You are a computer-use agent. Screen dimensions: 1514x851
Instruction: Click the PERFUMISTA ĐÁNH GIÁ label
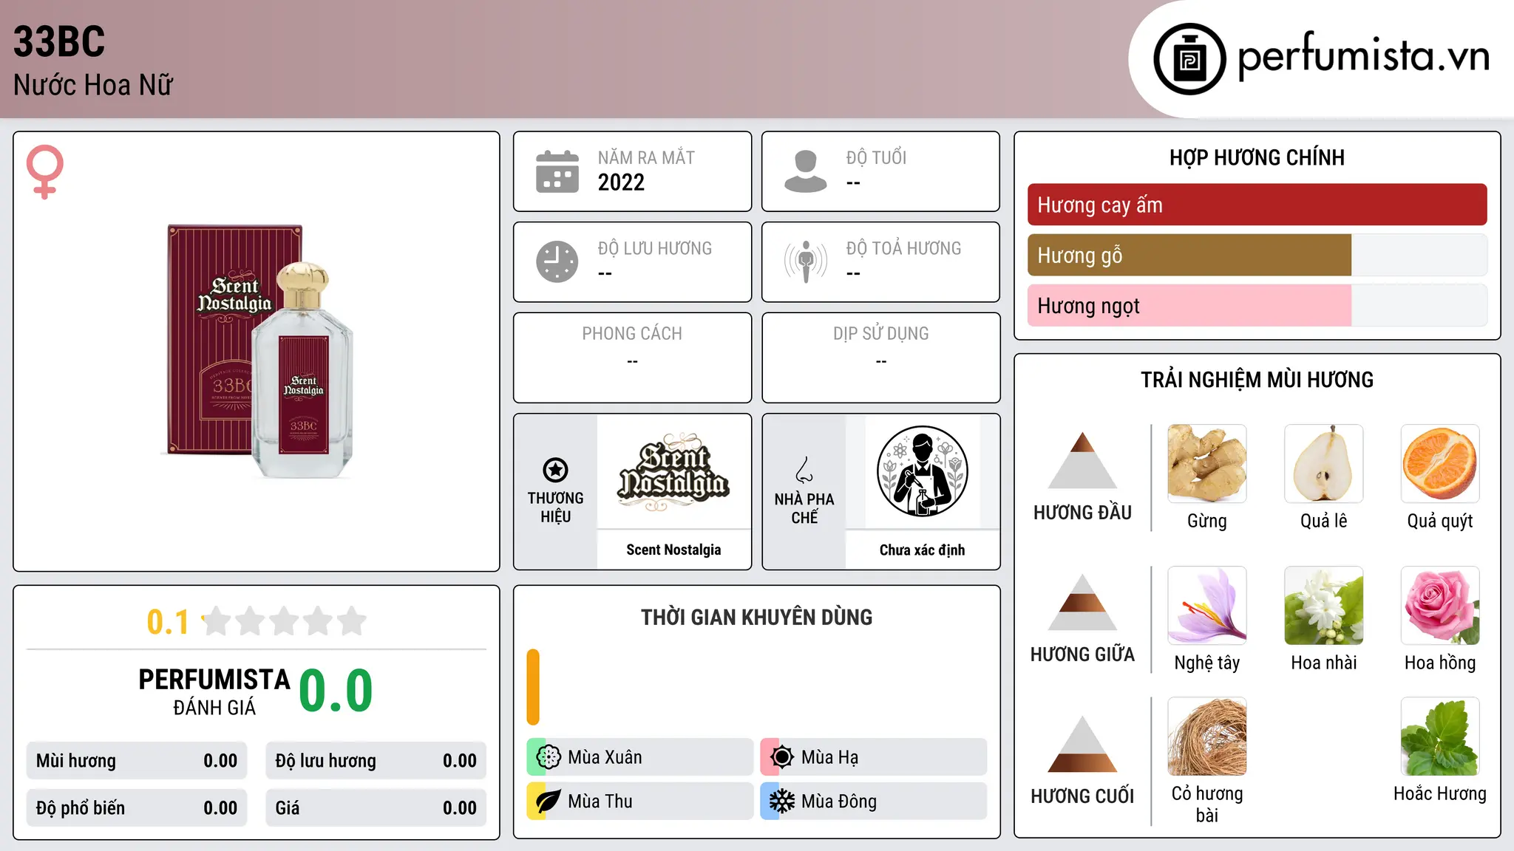point(214,691)
